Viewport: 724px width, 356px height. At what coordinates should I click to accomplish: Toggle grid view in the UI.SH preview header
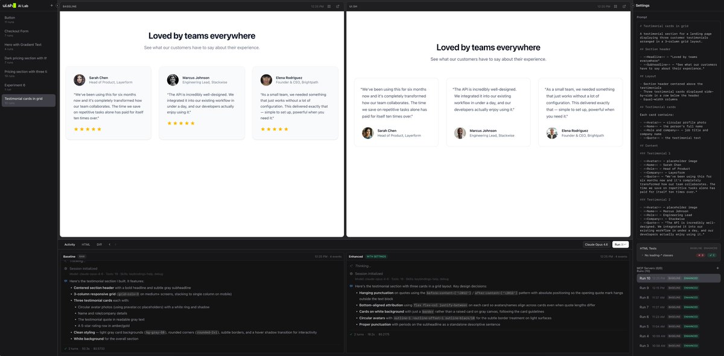[616, 6]
